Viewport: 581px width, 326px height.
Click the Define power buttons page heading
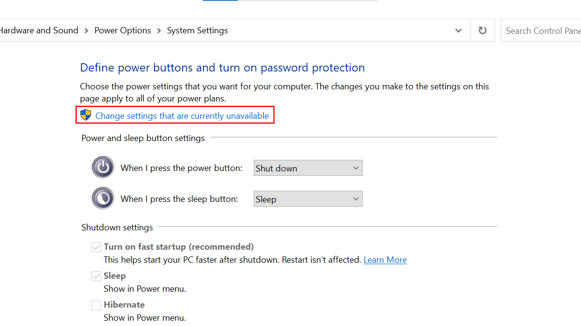coord(222,68)
